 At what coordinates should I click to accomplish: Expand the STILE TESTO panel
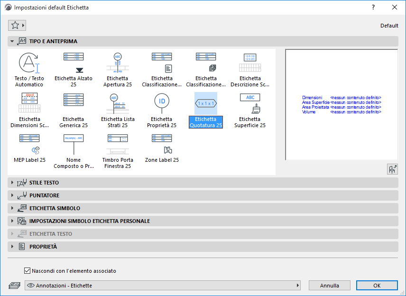coord(44,183)
